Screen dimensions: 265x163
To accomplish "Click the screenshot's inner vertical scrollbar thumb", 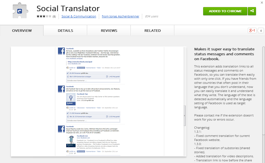I will point(185,116).
